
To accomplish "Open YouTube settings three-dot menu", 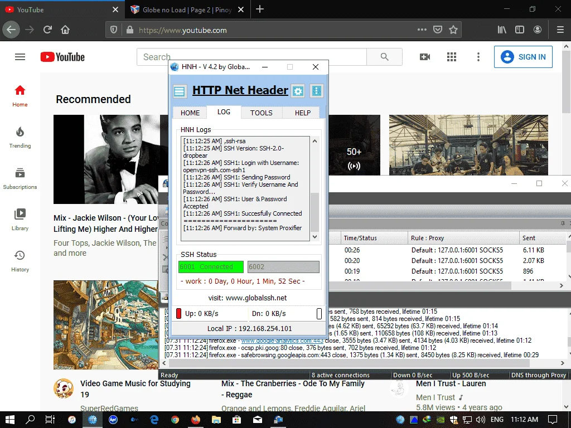I will click(478, 57).
